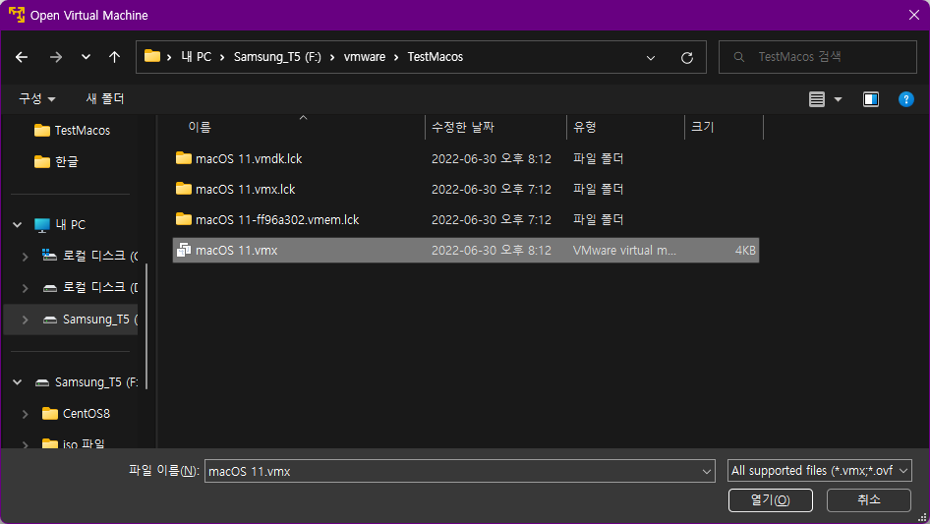
Task: Select 내 PC in navigation pane
Action: point(71,225)
